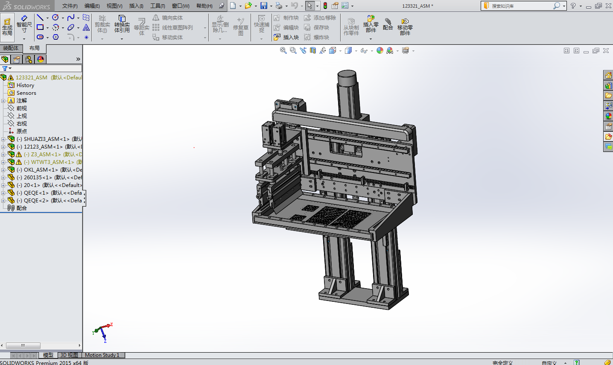
Task: Open SolidWorks Resources home icon in task pane
Action: coord(608,75)
